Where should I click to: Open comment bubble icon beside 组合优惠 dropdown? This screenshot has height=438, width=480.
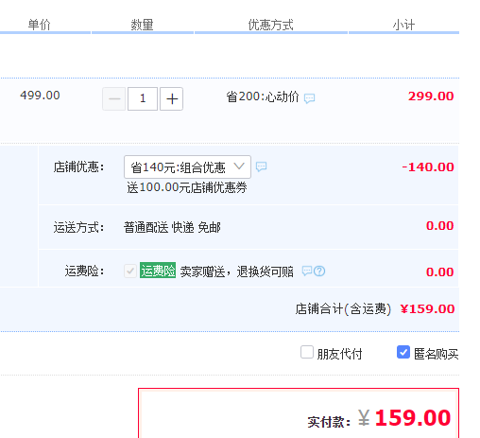[x=261, y=166]
